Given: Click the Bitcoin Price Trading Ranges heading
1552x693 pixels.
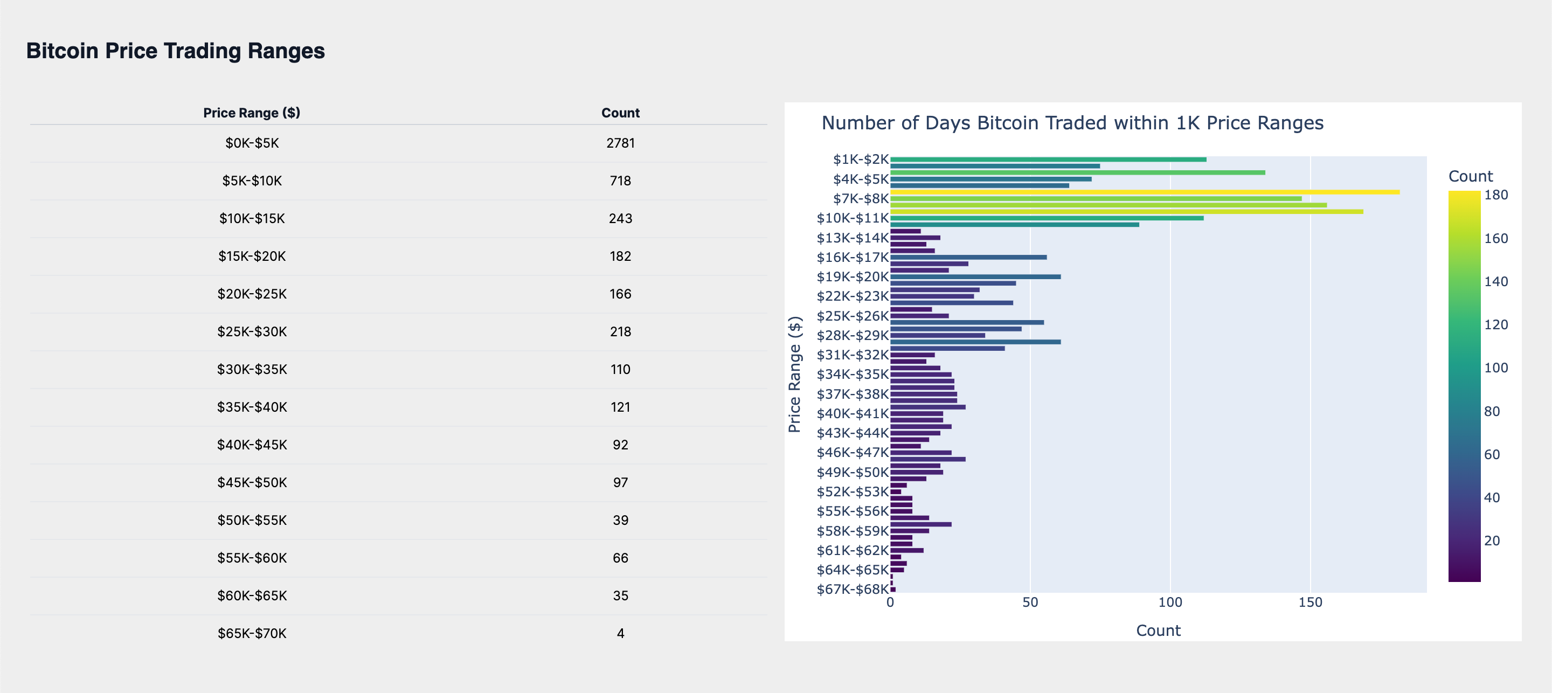Looking at the screenshot, I should pos(175,51).
